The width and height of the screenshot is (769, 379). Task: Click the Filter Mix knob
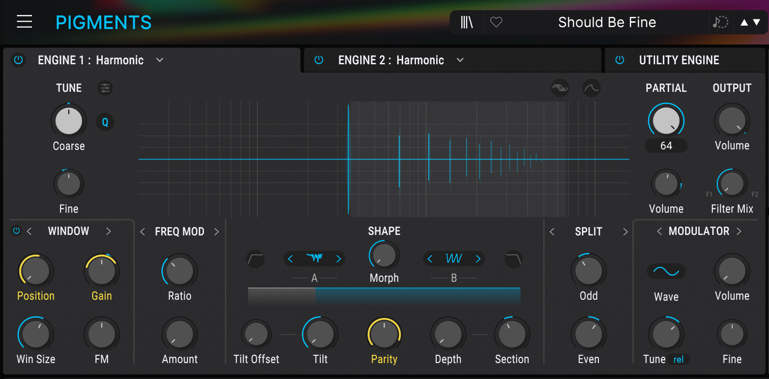(732, 183)
